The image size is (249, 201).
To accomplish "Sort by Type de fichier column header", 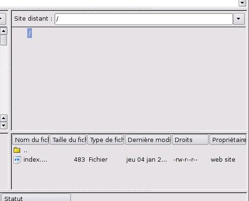I will point(106,140).
